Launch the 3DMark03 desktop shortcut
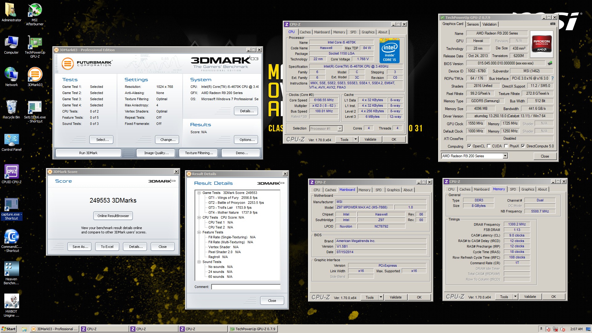The width and height of the screenshot is (592, 333). (35, 77)
